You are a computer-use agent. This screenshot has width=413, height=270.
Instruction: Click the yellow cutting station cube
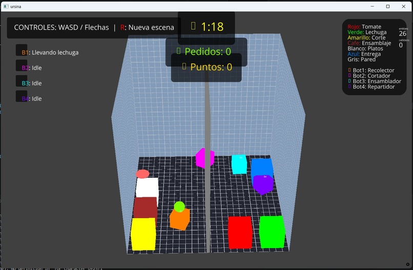pos(143,234)
